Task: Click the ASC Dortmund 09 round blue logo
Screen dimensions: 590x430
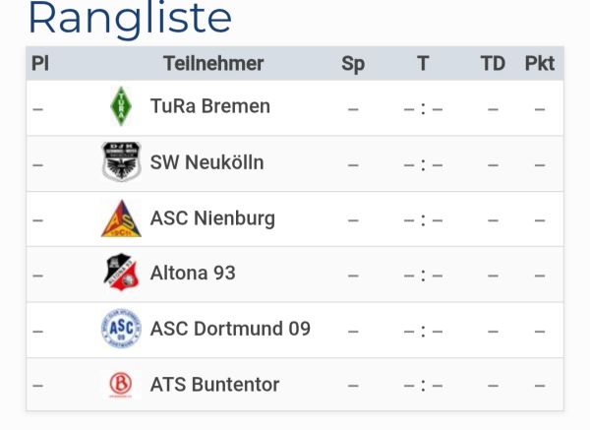Action: click(121, 329)
